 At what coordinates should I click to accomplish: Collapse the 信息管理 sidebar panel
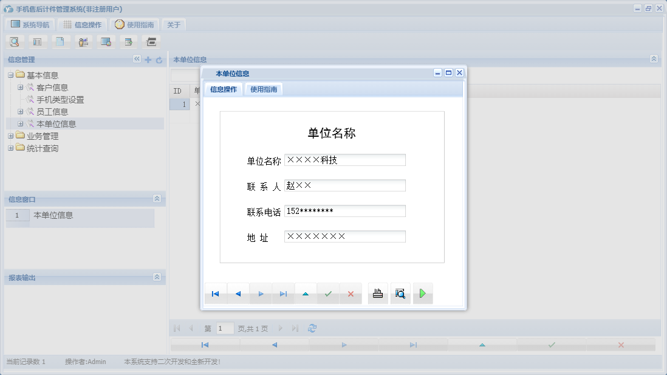click(x=136, y=59)
